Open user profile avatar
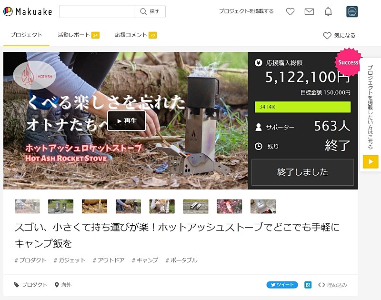The width and height of the screenshot is (381, 300). (352, 11)
